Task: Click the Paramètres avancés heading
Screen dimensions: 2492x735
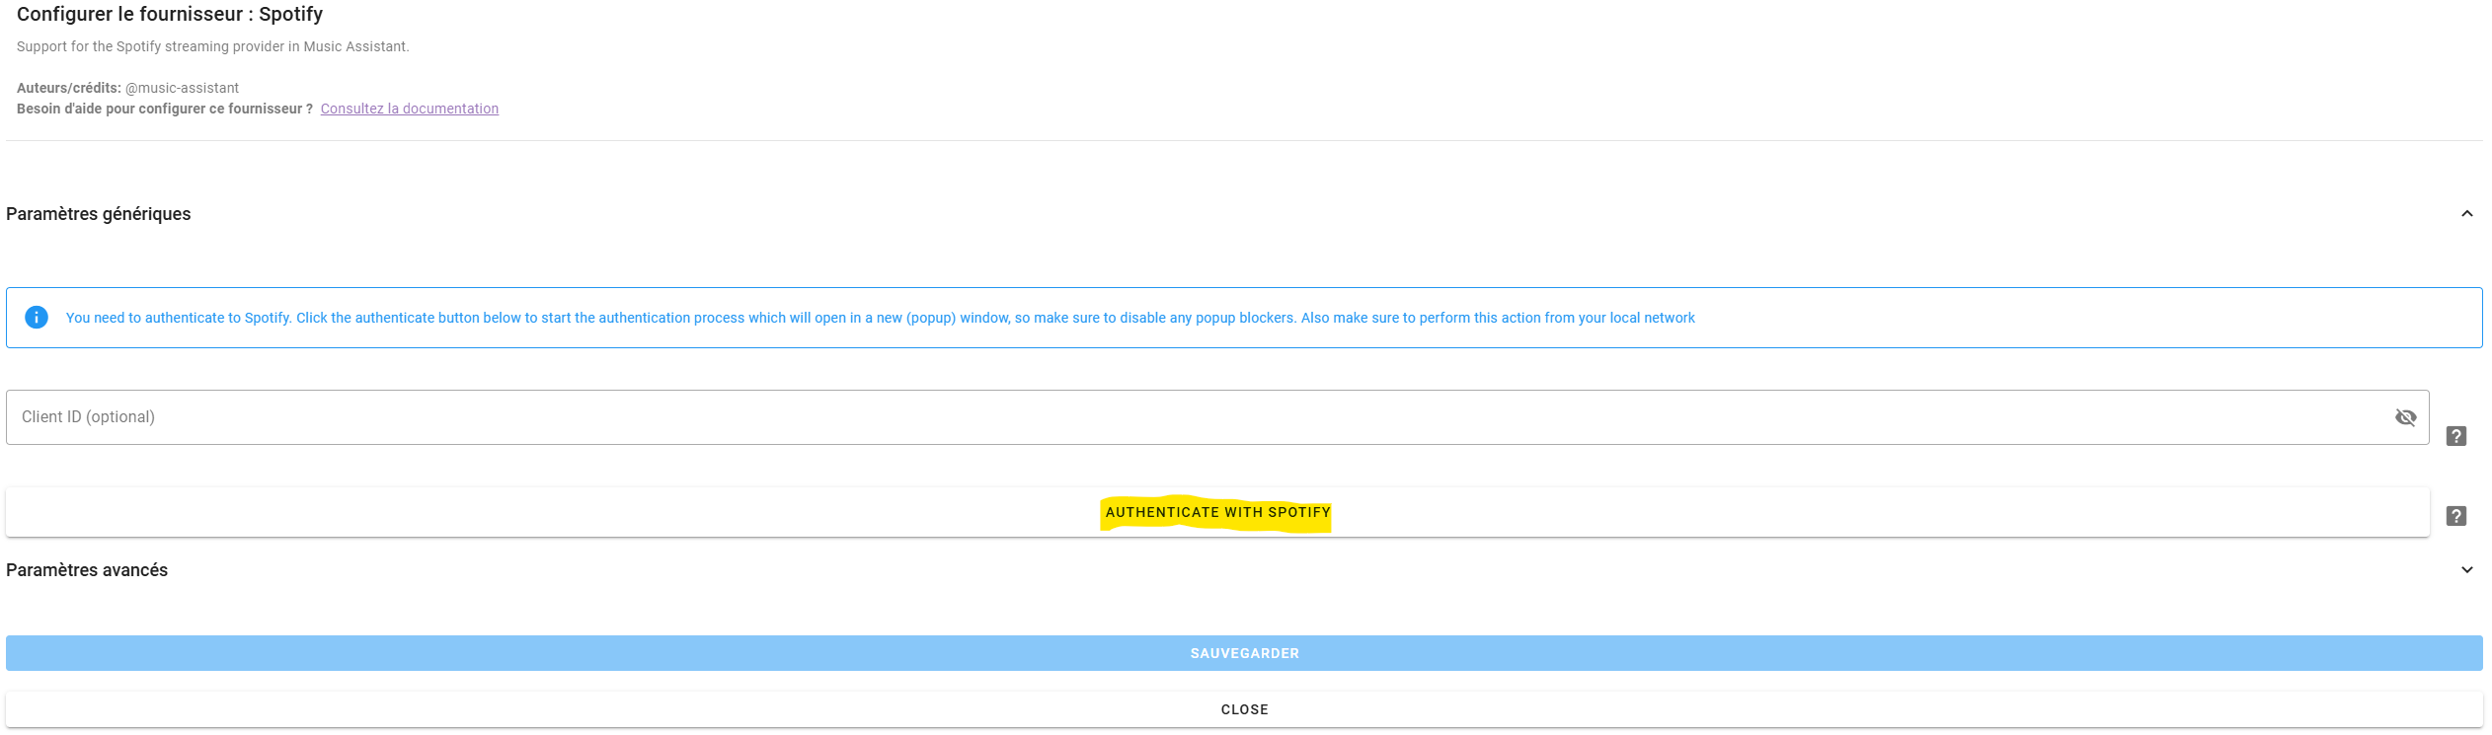Action: [87, 570]
